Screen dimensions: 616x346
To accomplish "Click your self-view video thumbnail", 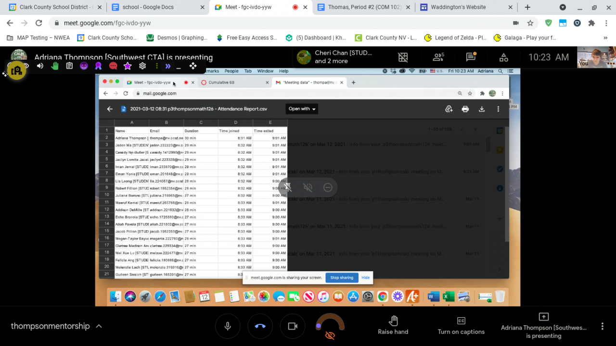I will pyautogui.click(x=596, y=57).
